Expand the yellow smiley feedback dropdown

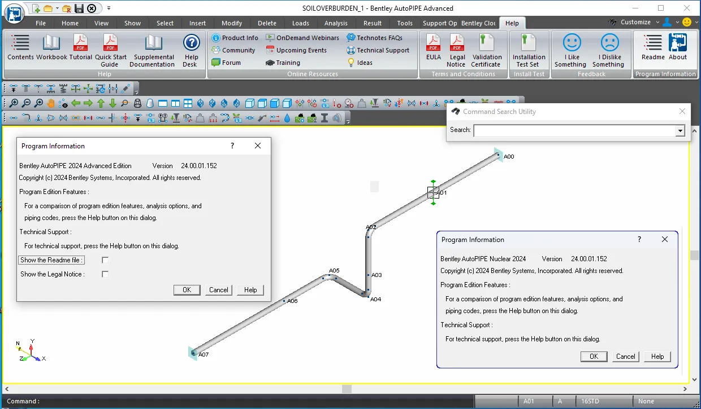click(696, 22)
